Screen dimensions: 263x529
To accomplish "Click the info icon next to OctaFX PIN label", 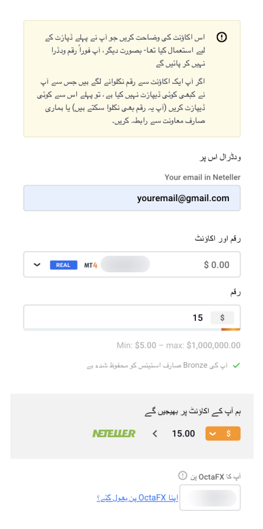I will pyautogui.click(x=183, y=476).
